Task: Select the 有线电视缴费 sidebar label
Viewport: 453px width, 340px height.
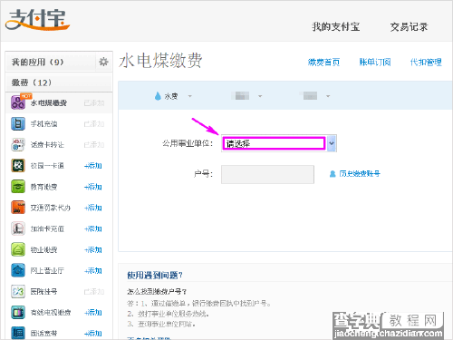Action: click(51, 313)
